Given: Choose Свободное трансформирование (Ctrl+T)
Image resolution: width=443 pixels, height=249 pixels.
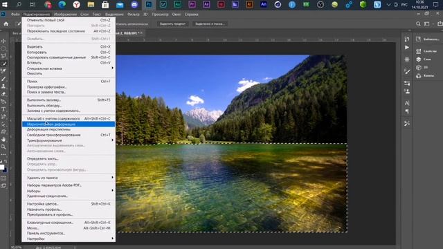Looking at the screenshot, I should pos(69,135).
